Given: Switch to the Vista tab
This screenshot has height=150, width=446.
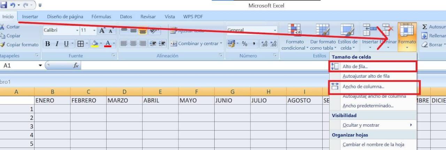Looking at the screenshot, I should pyautogui.click(x=170, y=16).
